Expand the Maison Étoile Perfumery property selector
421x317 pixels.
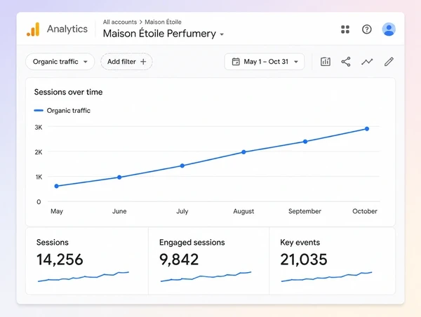pos(163,34)
